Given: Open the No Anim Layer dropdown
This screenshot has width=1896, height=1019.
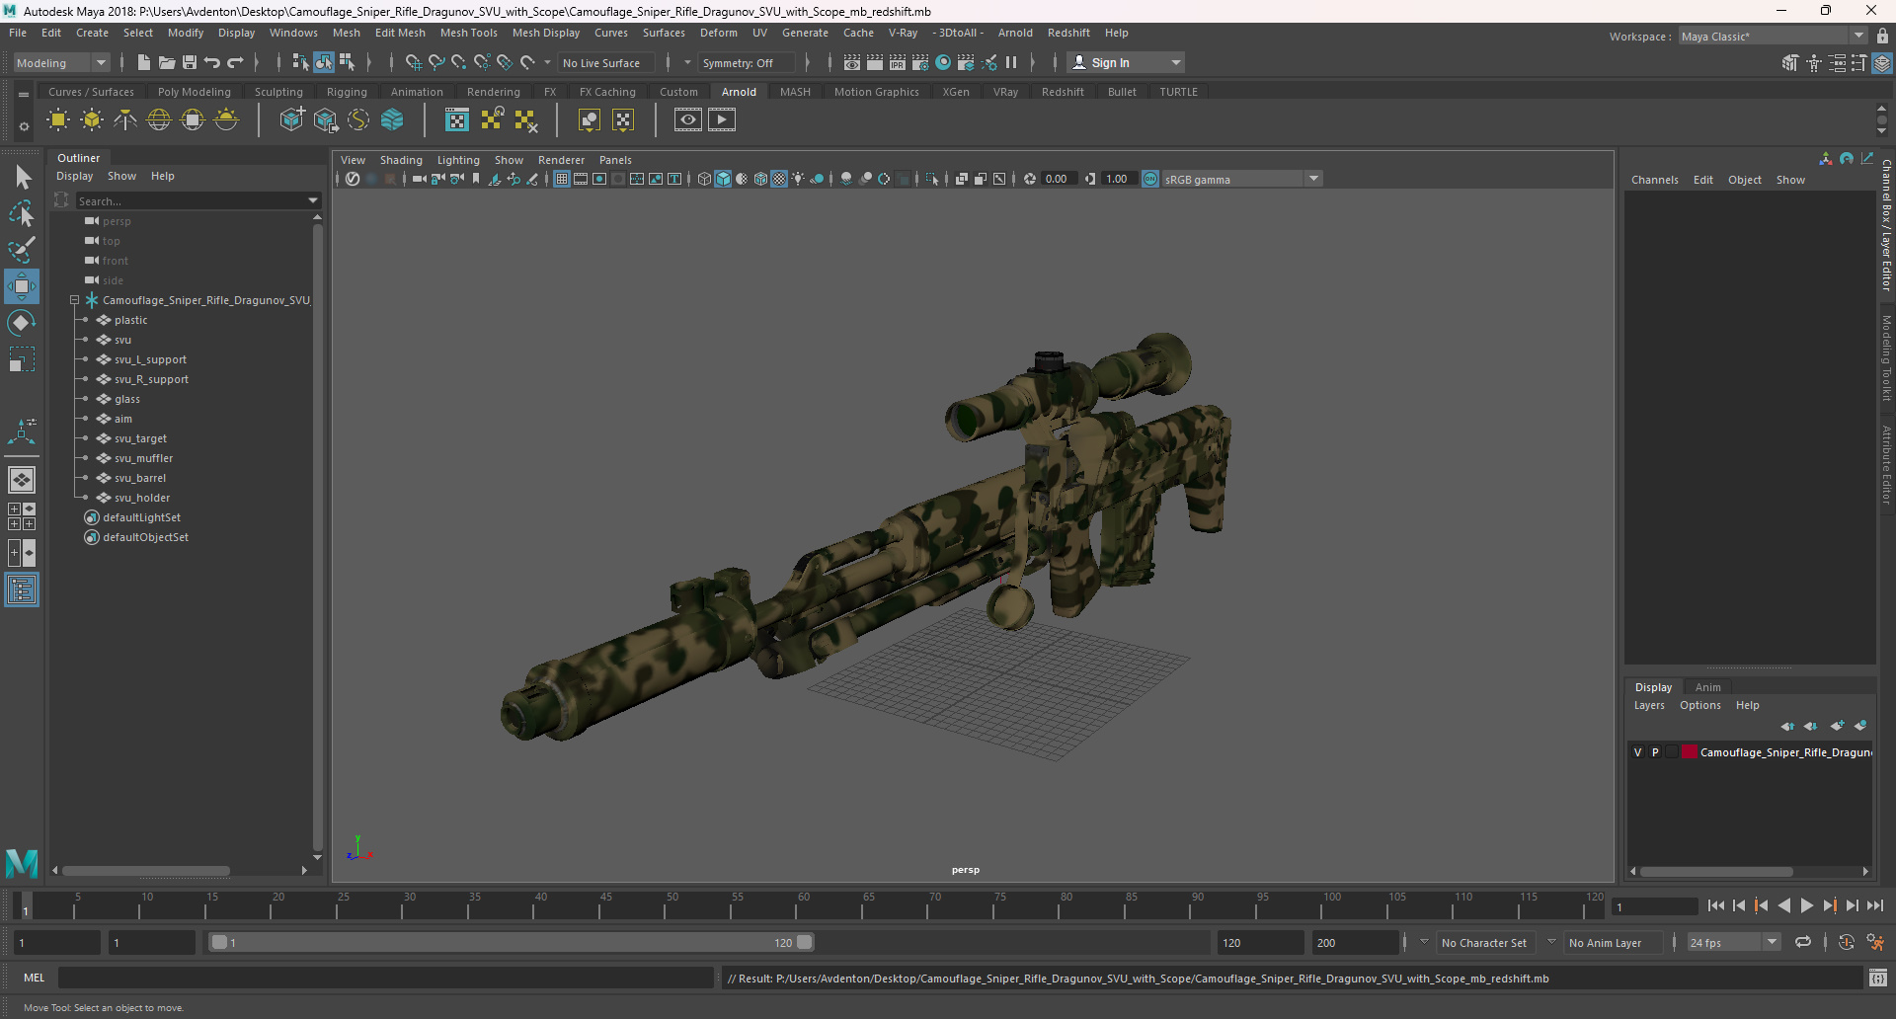Looking at the screenshot, I should point(1551,942).
